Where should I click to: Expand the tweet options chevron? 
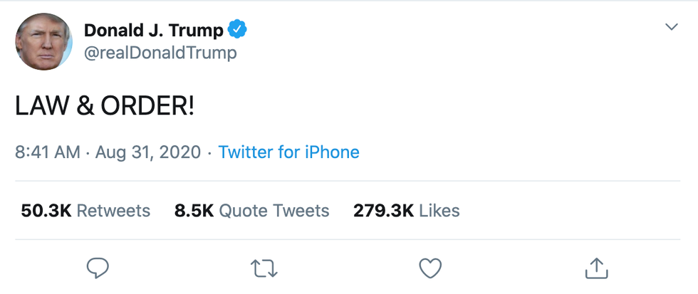click(x=671, y=27)
